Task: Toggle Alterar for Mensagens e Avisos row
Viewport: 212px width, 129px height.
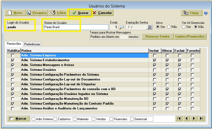Action: tap(167, 65)
